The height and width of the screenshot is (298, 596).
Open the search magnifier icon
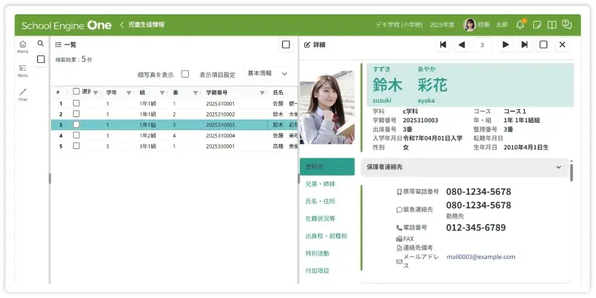41,44
